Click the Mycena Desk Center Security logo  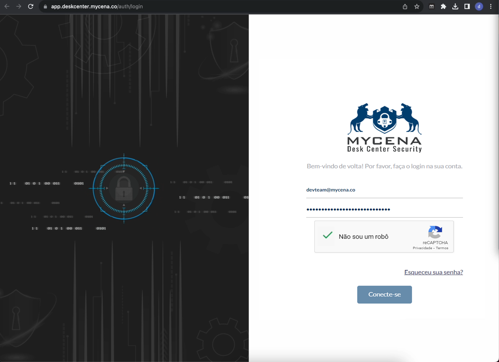385,128
